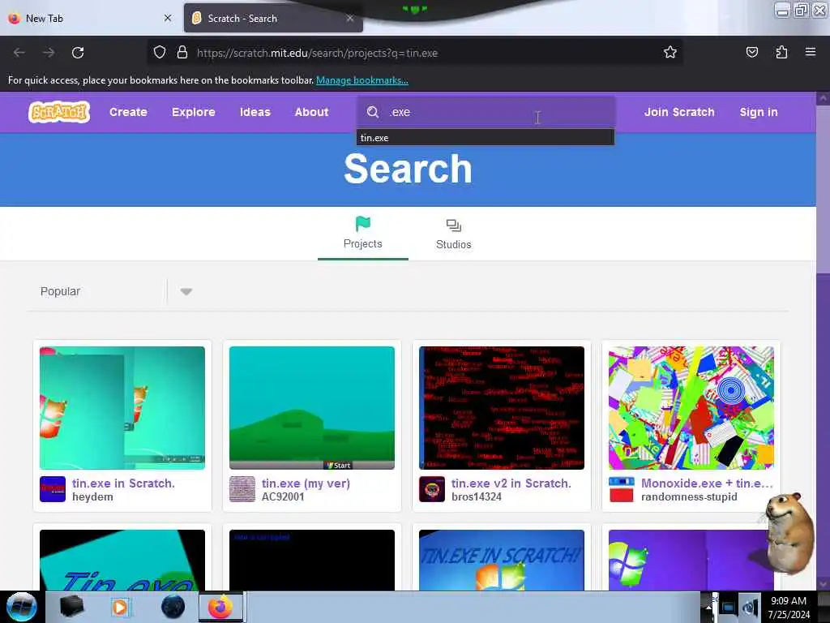The height and width of the screenshot is (623, 830).
Task: Click the Projects flag icon
Action: (x=363, y=224)
